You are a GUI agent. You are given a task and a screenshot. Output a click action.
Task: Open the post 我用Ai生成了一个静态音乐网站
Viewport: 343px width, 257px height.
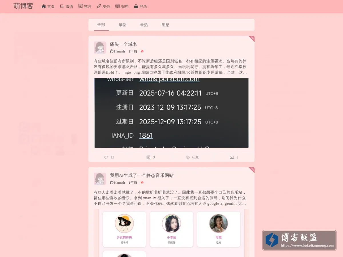(x=142, y=175)
